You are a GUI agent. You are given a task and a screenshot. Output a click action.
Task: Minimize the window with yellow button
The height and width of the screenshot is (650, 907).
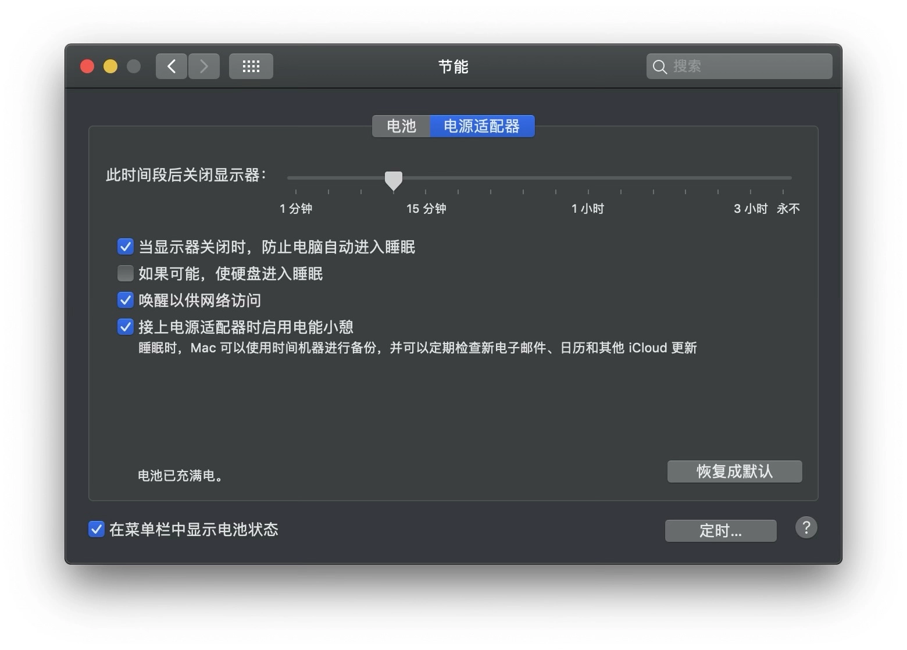pyautogui.click(x=110, y=66)
